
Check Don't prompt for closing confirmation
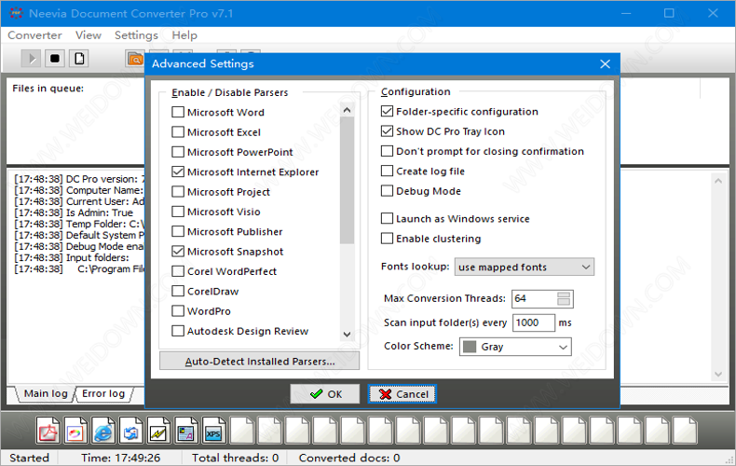coord(387,151)
